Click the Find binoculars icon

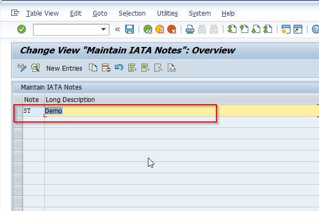click(x=202, y=29)
